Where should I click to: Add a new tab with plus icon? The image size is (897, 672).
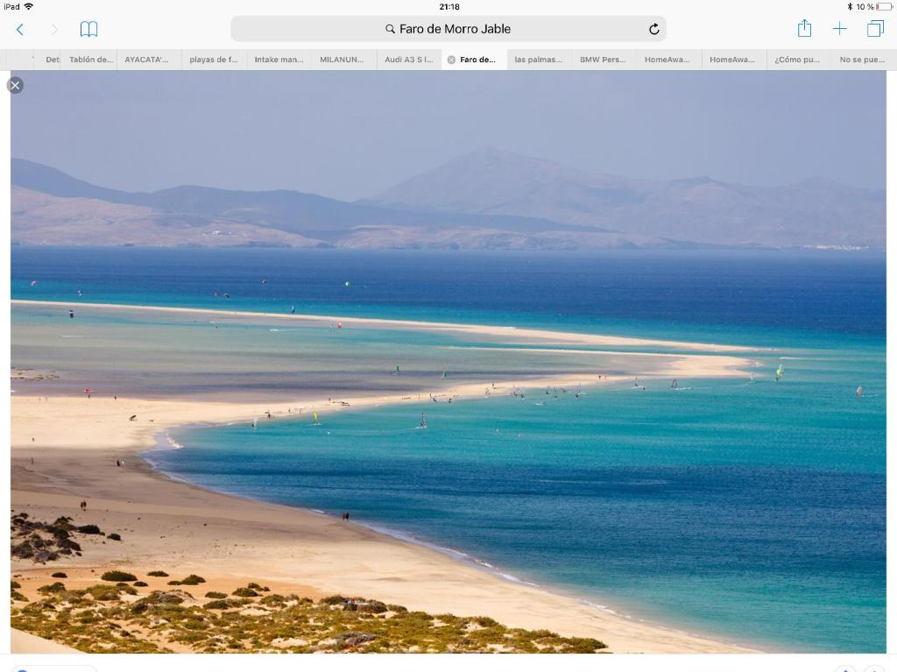tap(839, 29)
